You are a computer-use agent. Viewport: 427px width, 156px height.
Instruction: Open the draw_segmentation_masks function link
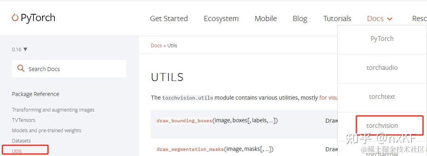[x=190, y=149]
